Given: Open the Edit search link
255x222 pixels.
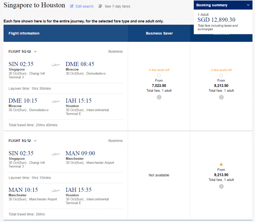Looking at the screenshot, I should pos(84,6).
